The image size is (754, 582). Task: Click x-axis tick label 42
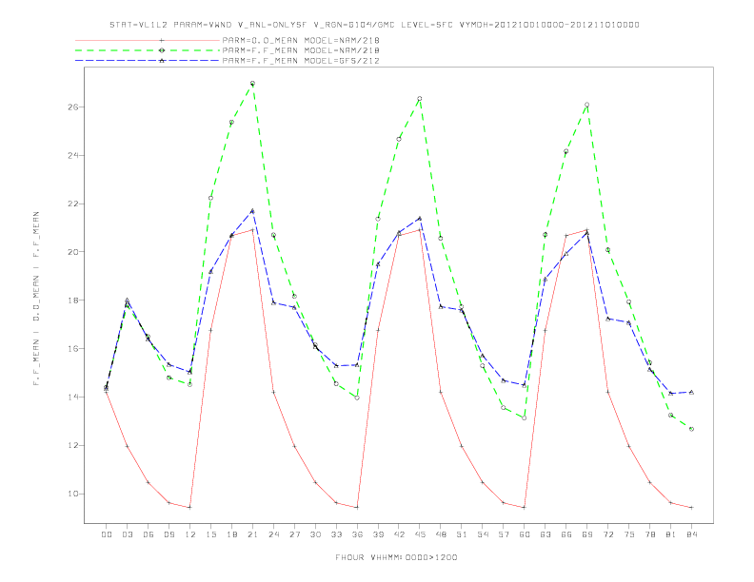(399, 534)
